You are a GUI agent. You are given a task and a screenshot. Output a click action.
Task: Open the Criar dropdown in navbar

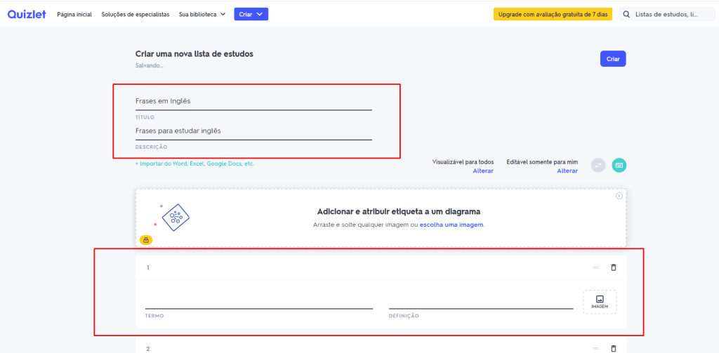click(251, 14)
